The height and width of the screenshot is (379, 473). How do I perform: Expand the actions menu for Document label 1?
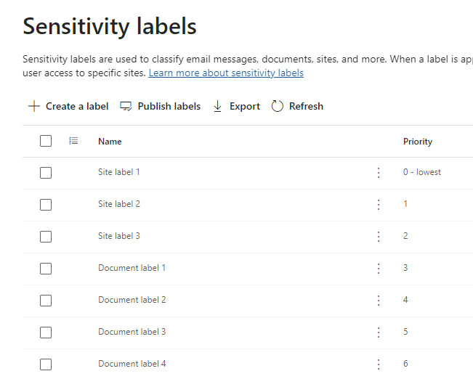(x=379, y=269)
